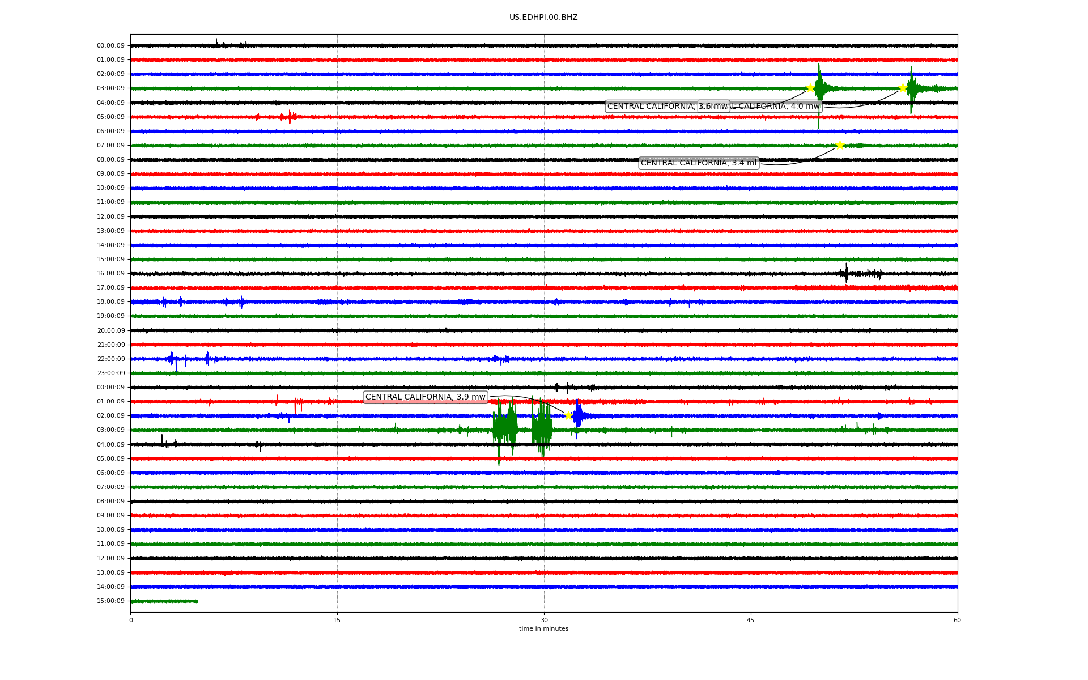Click the US.EDHPI.00.BHZ plot title

click(x=543, y=18)
